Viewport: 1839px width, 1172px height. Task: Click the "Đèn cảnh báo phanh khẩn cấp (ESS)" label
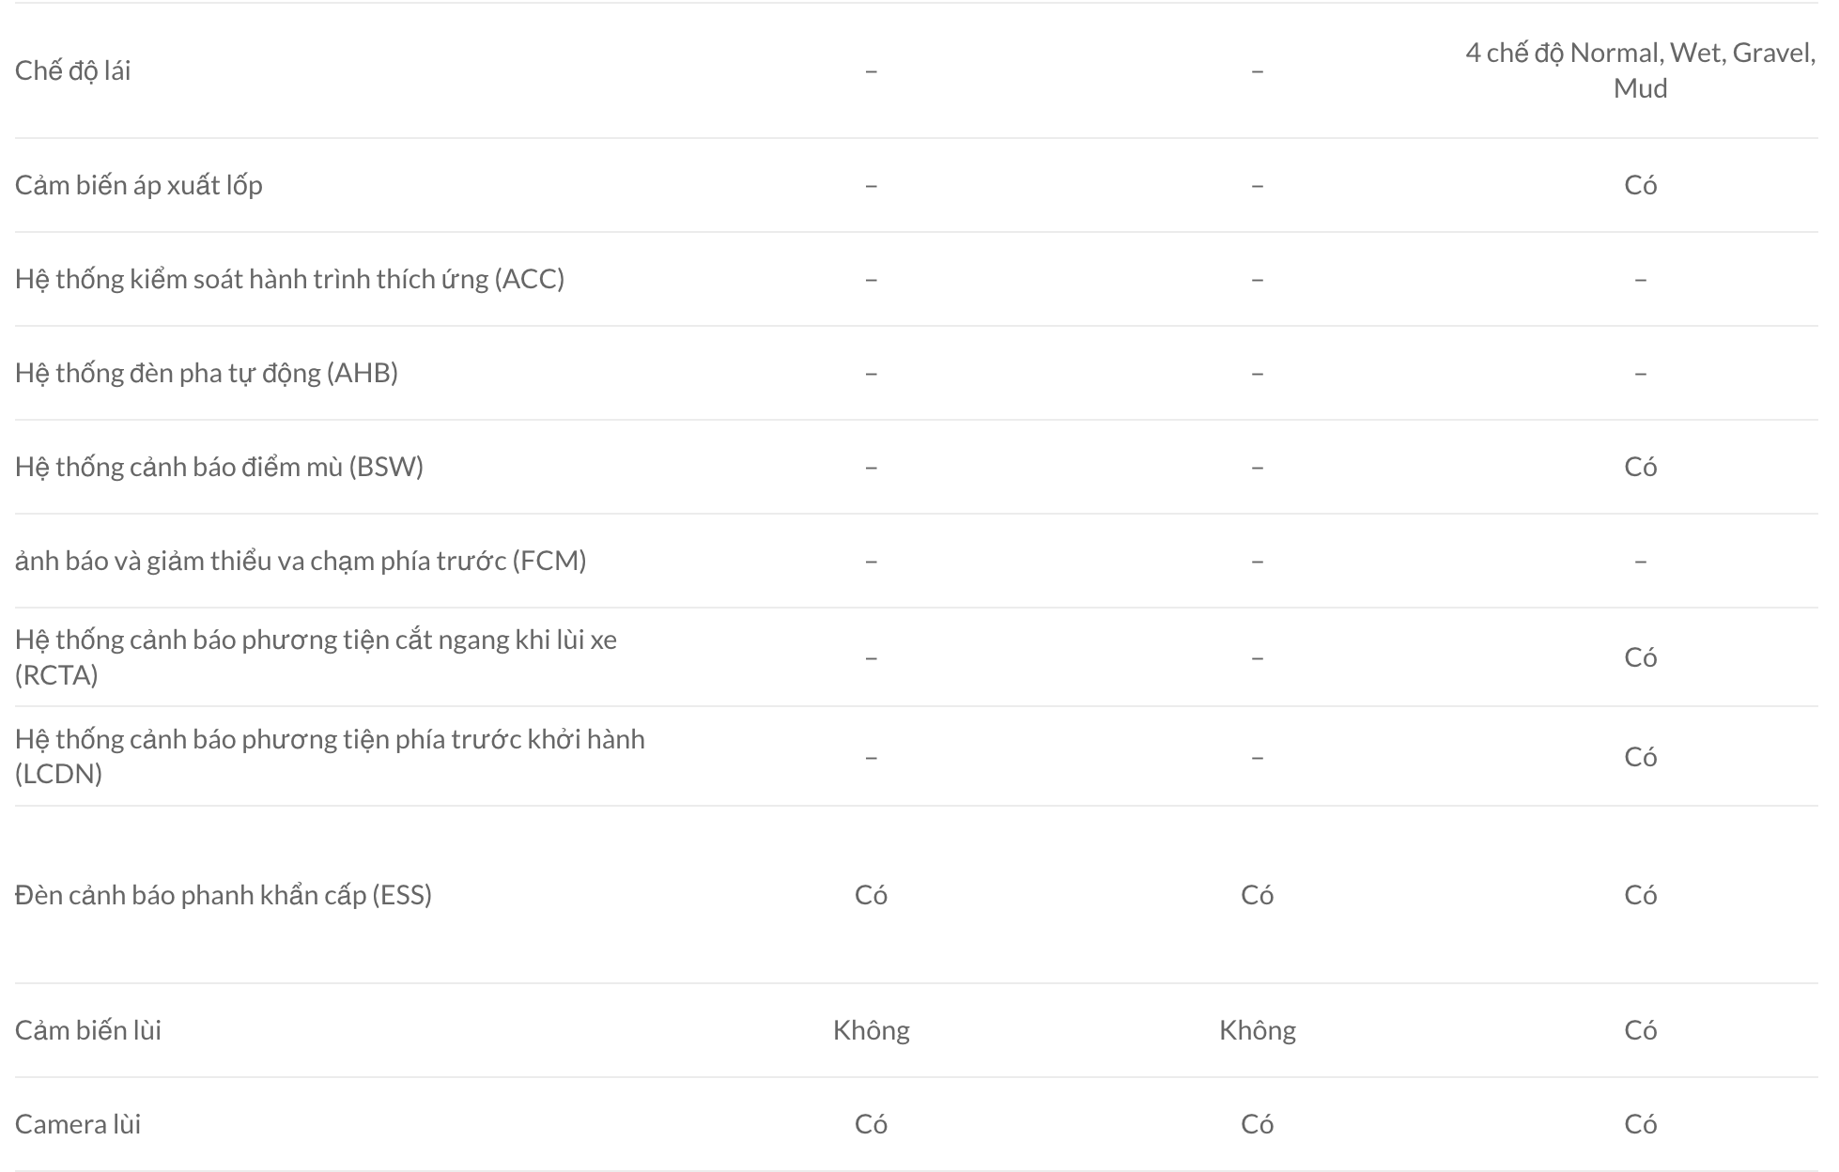click(x=224, y=895)
